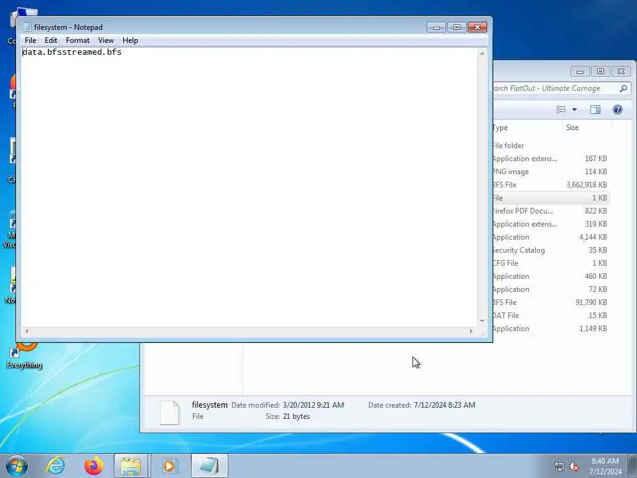Switch to the Notepad taskbar button
Viewport: 637px width, 478px height.
click(209, 466)
